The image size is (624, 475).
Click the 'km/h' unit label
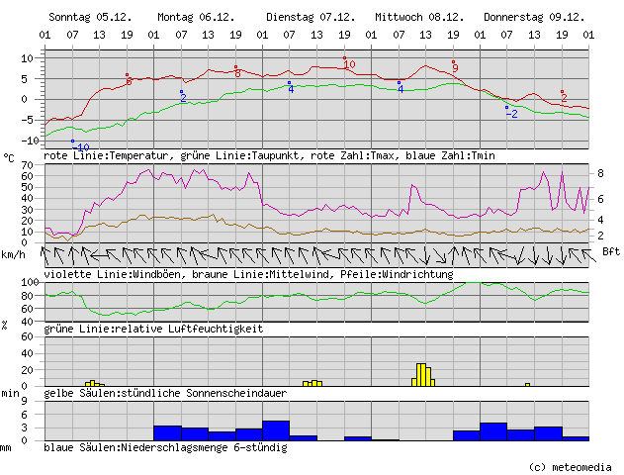13,254
